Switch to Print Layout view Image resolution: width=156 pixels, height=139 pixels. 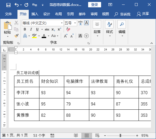(x=87, y=136)
